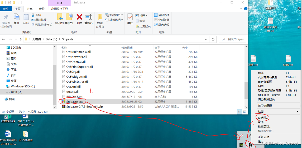
Task: Click Copy path (复制路径)
Action: click(x=39, y=20)
